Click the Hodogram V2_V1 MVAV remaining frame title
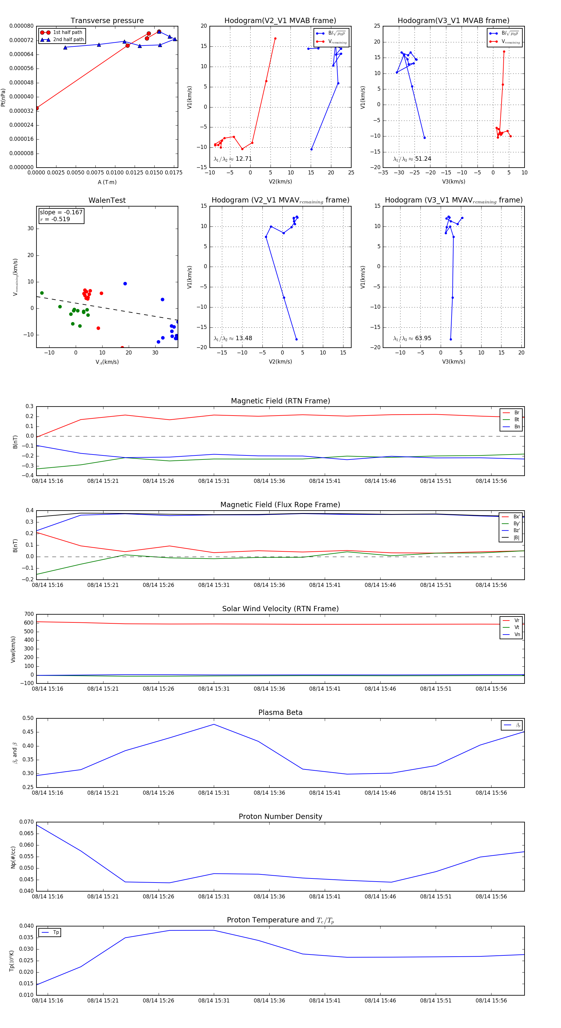This screenshot has height=1028, width=561. point(280,200)
